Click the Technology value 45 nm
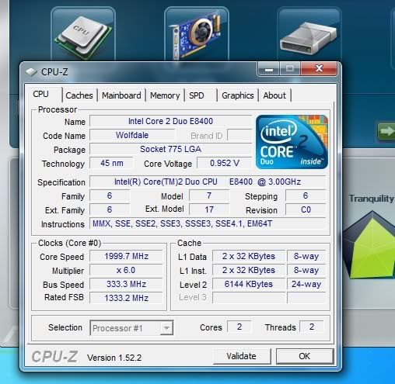 [x=112, y=163]
